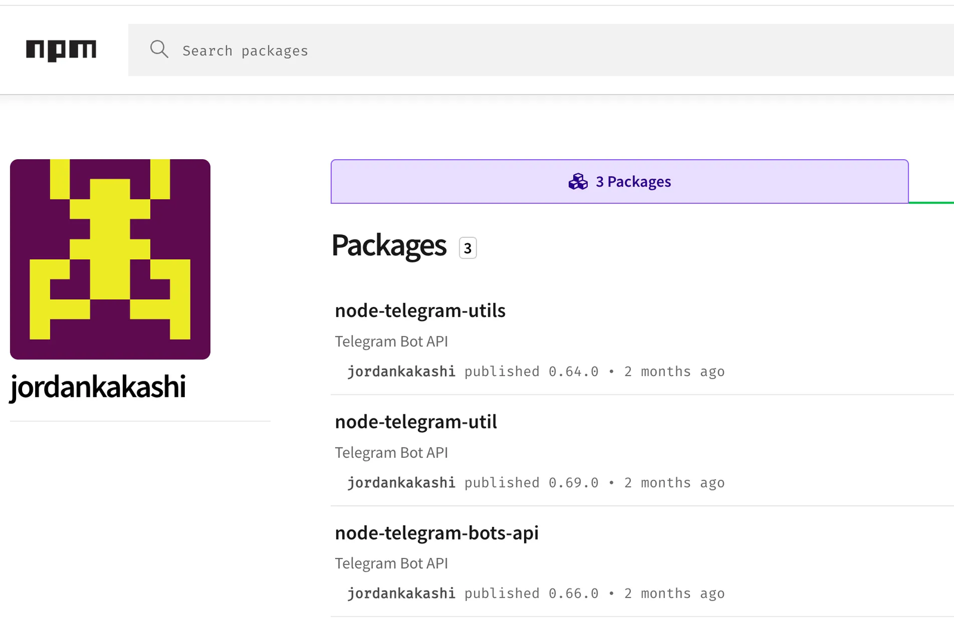The height and width of the screenshot is (639, 954).
Task: Click the Telegram Bot API description under node-telegram-bots-api
Action: (392, 563)
